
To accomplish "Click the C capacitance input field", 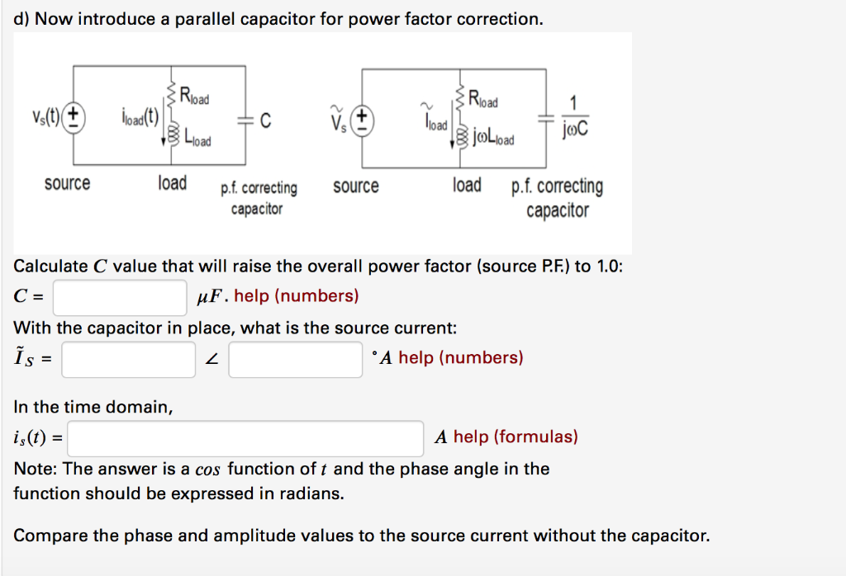I will coord(120,297).
